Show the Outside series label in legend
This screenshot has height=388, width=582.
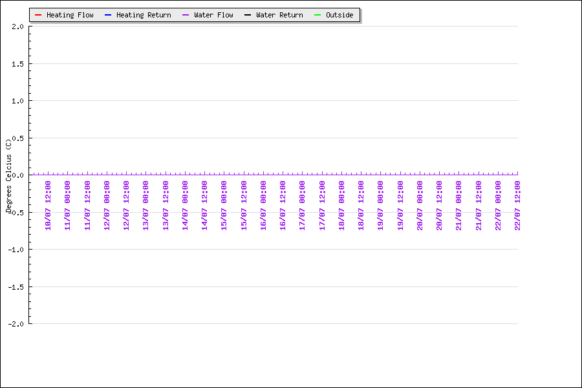pos(339,15)
